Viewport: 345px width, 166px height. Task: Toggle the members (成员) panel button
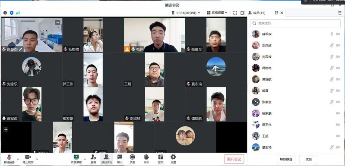tap(107, 159)
